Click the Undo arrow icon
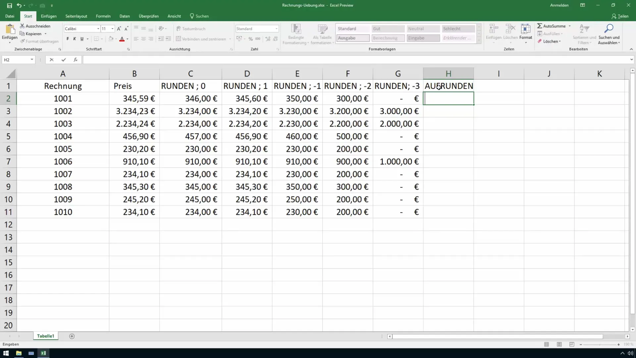The image size is (636, 358). coord(19,5)
